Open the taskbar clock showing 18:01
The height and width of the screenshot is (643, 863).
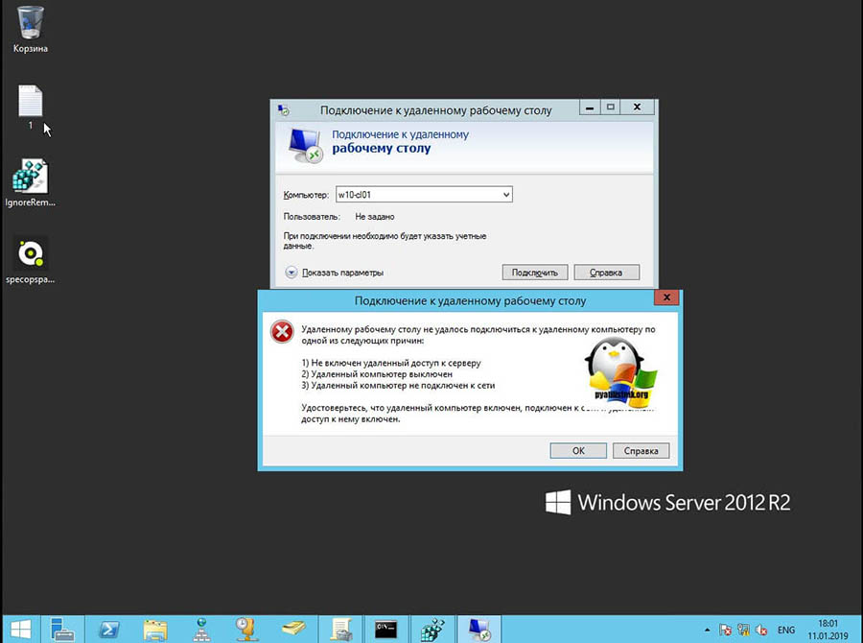click(x=829, y=629)
